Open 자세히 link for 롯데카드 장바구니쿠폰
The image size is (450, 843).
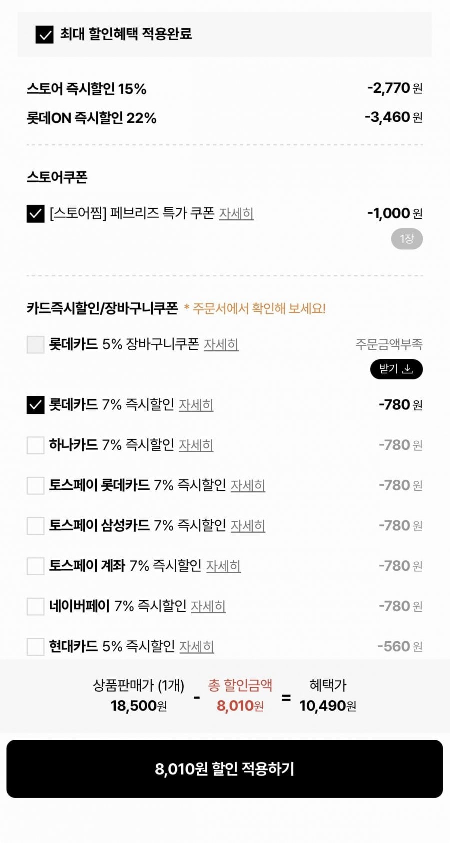point(221,345)
